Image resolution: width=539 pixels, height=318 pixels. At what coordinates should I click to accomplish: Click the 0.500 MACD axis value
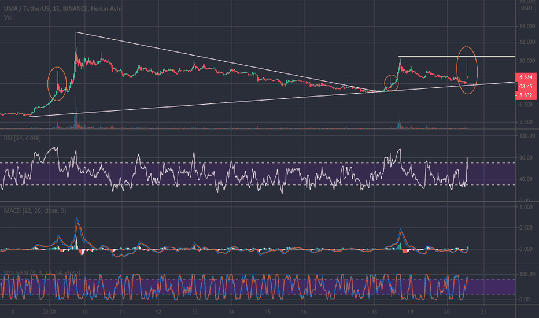pos(526,228)
